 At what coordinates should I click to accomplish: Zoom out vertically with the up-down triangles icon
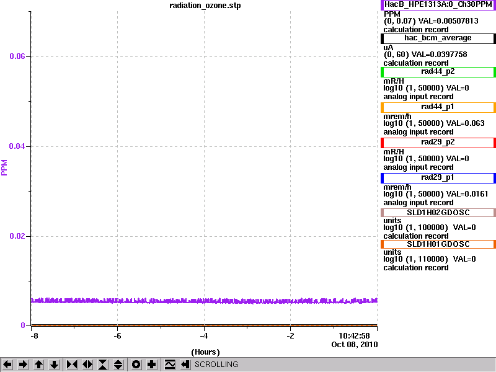118,365
